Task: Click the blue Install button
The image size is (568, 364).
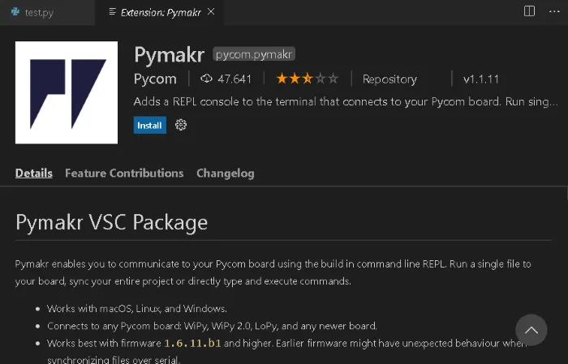Action: click(x=150, y=126)
